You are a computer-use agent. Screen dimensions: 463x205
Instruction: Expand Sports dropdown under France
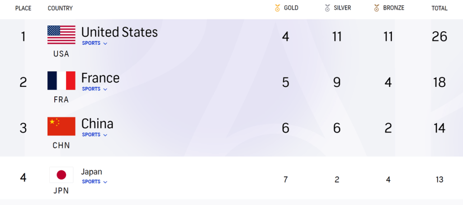pyautogui.click(x=94, y=89)
